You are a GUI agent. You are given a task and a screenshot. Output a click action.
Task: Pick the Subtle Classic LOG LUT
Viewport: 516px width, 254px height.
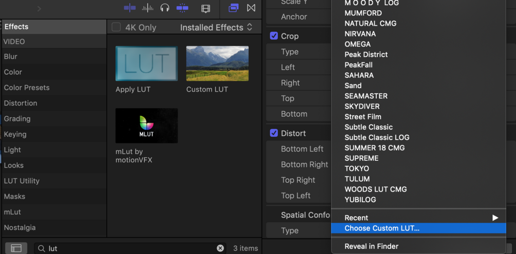[x=377, y=138]
